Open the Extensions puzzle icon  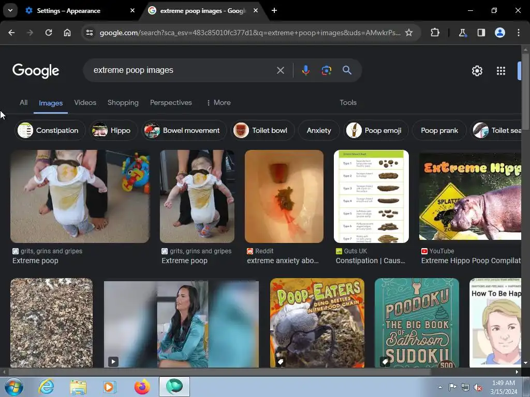pyautogui.click(x=435, y=33)
